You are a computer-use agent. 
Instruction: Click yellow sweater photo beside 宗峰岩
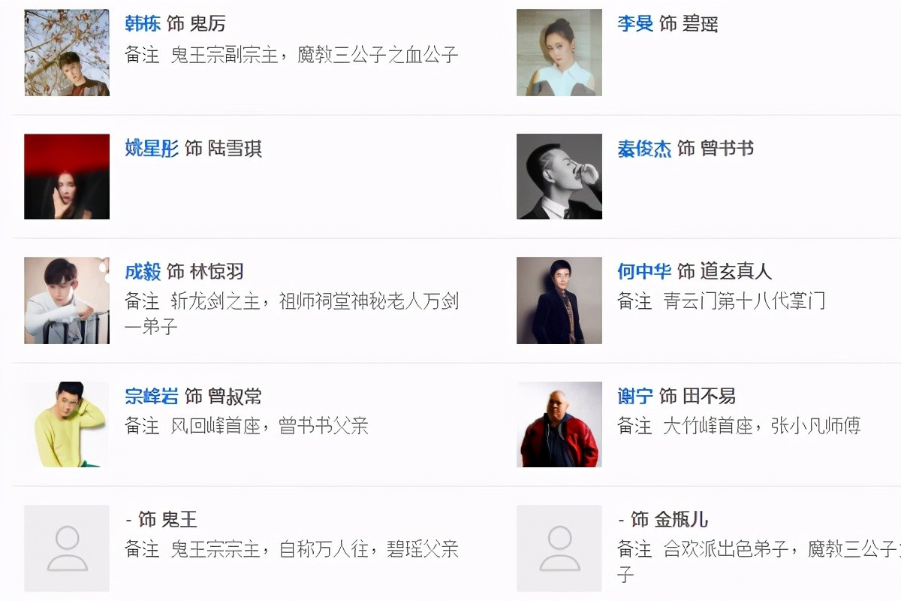pos(67,424)
